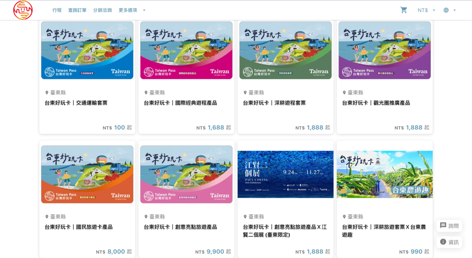
Task: Open the 行程 menu item
Action: tap(57, 10)
